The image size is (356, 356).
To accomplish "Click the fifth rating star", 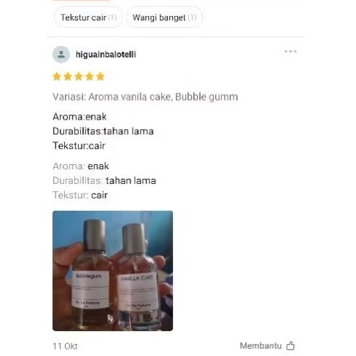I will click(101, 77).
